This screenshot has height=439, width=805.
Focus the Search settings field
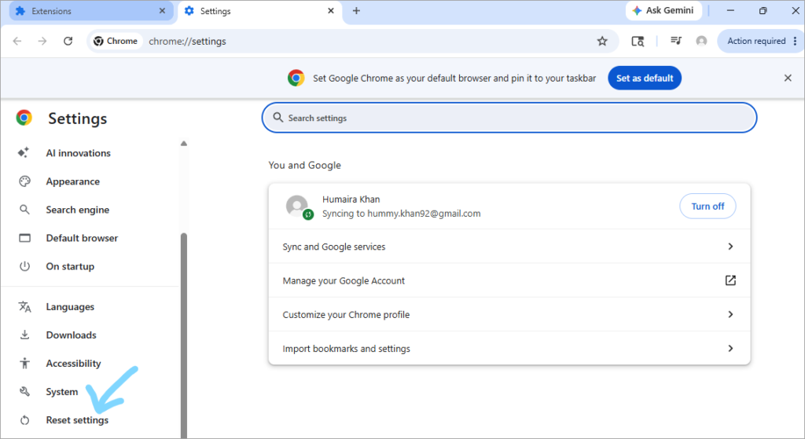[x=509, y=118]
